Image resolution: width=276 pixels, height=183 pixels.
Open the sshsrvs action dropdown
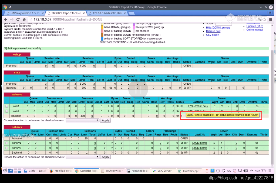82,157
